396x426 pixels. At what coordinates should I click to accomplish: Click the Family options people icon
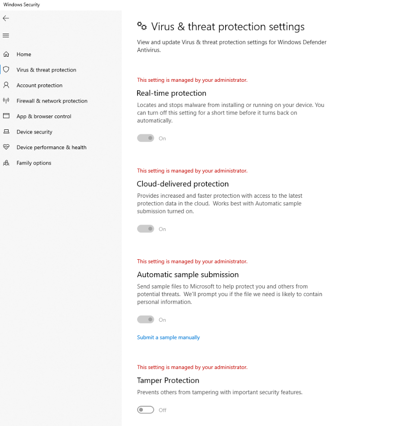coord(6,163)
